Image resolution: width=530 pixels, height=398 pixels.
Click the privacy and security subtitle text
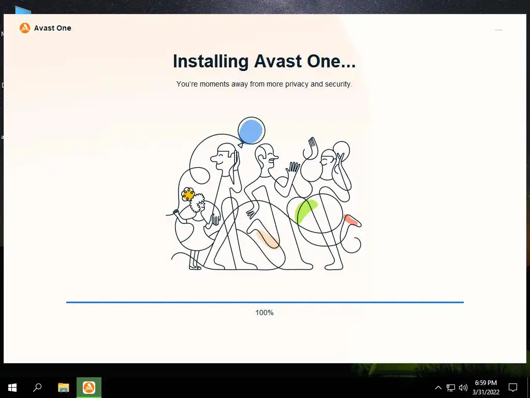click(264, 84)
